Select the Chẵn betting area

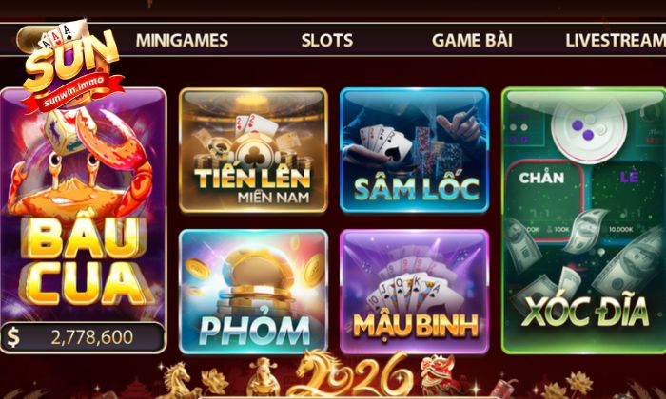pos(544,199)
